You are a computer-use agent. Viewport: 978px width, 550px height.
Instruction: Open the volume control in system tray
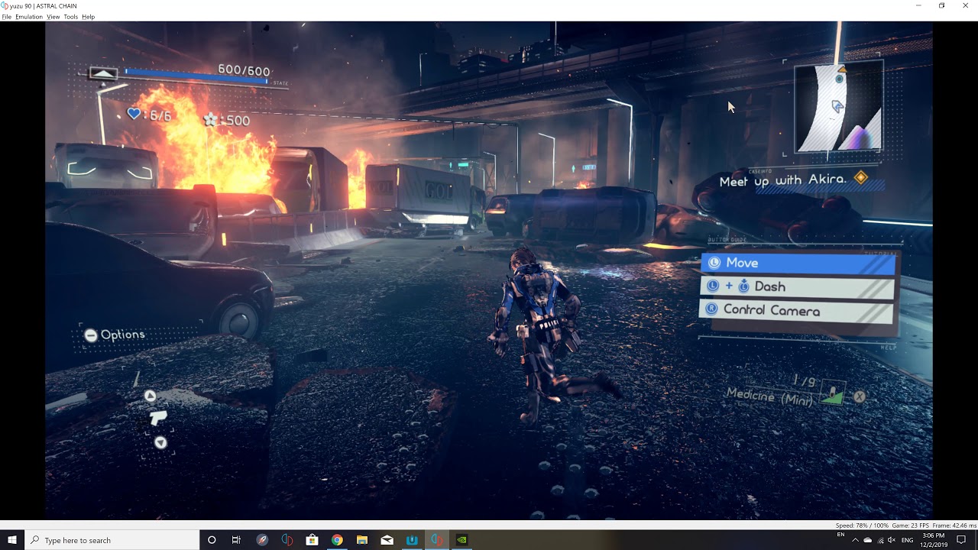coord(892,540)
